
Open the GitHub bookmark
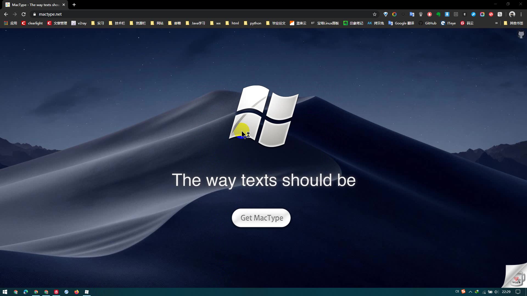pyautogui.click(x=427, y=23)
